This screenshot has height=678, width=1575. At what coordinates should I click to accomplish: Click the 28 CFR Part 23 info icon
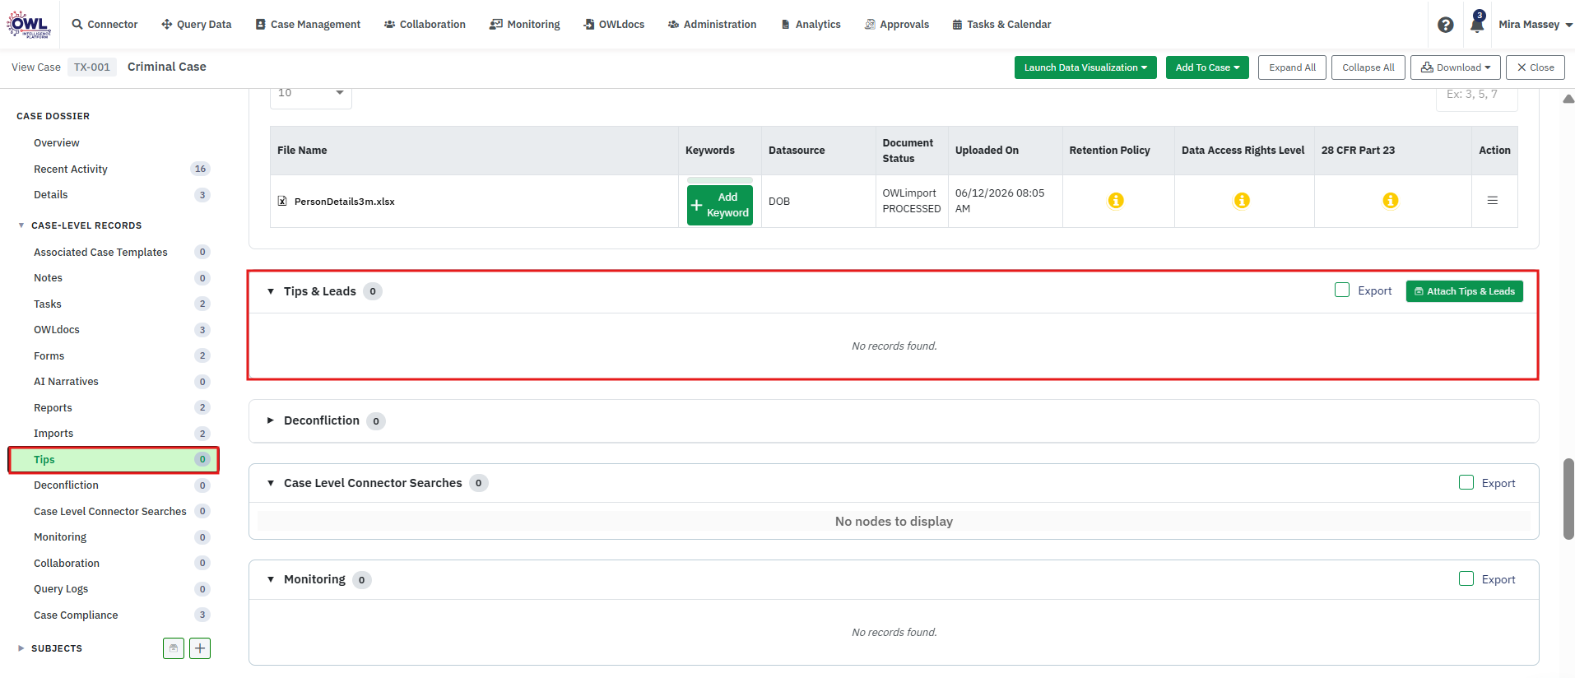(1391, 201)
